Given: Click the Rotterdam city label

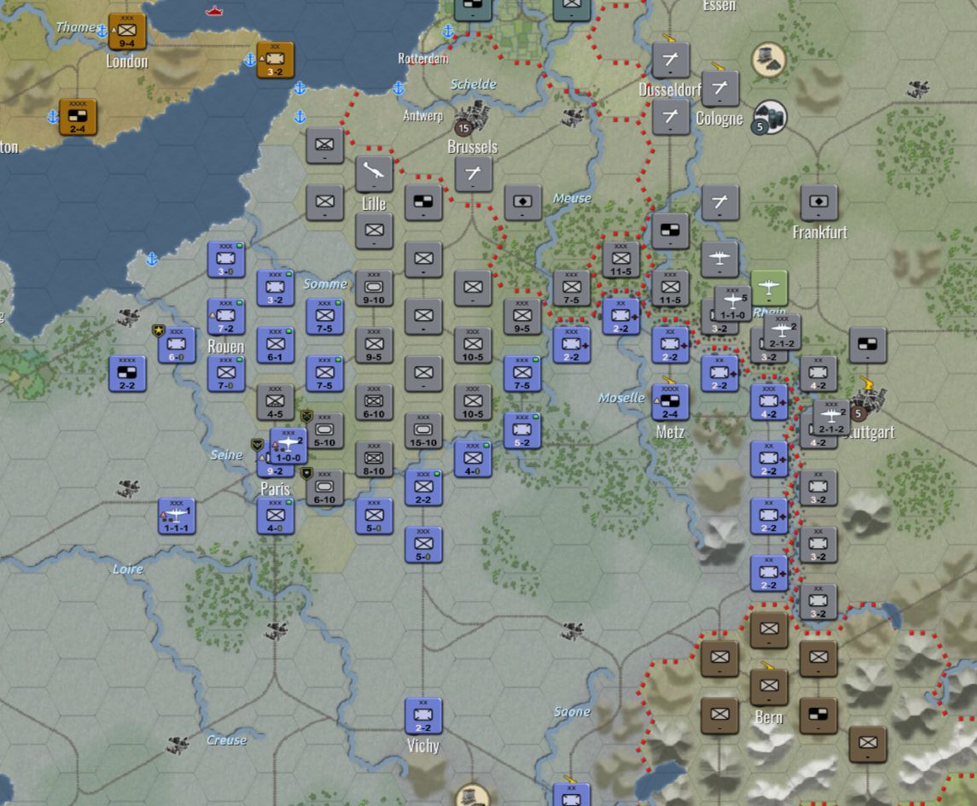Looking at the screenshot, I should 423,59.
